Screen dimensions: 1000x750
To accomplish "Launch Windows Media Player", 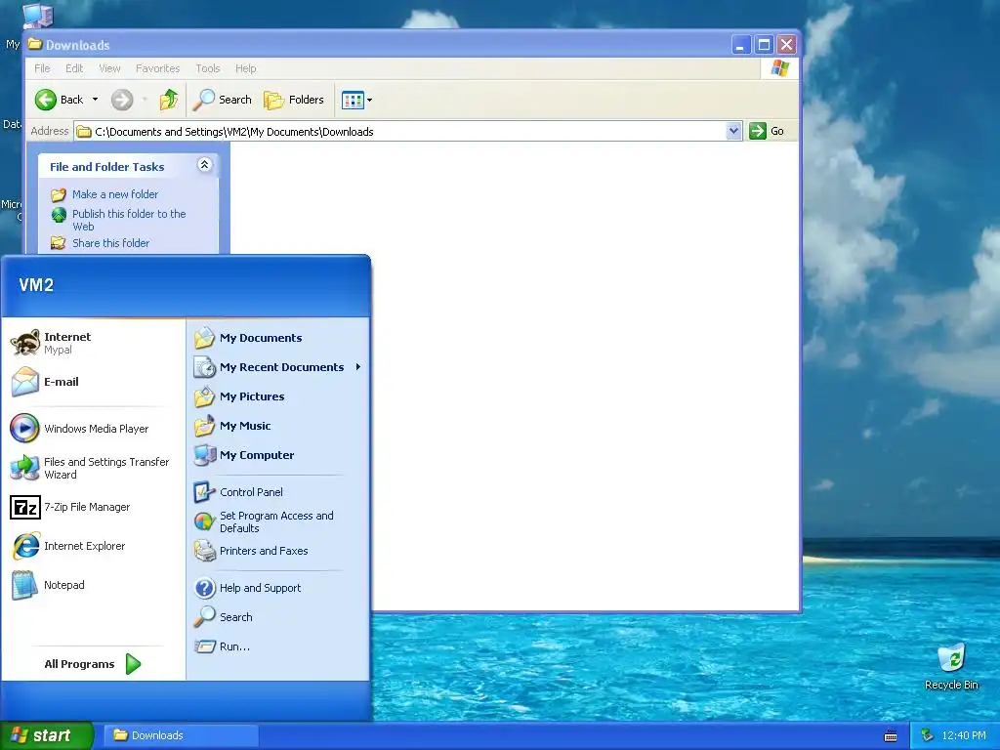I will click(x=94, y=429).
